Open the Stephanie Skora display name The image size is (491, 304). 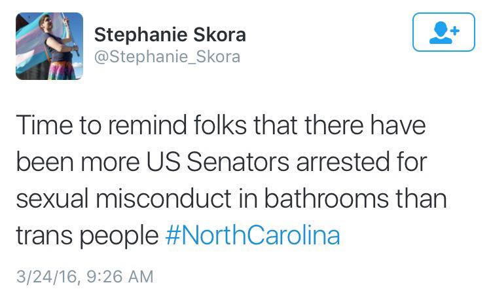point(170,35)
